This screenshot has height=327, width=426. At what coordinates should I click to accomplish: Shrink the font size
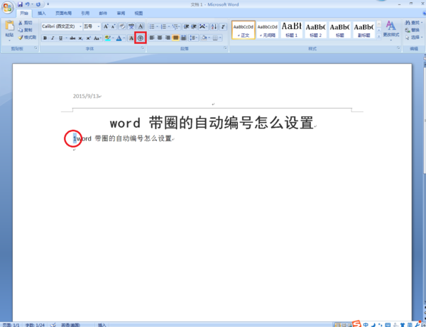click(114, 26)
